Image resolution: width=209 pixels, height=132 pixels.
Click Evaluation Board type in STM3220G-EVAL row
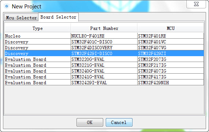point(38,59)
